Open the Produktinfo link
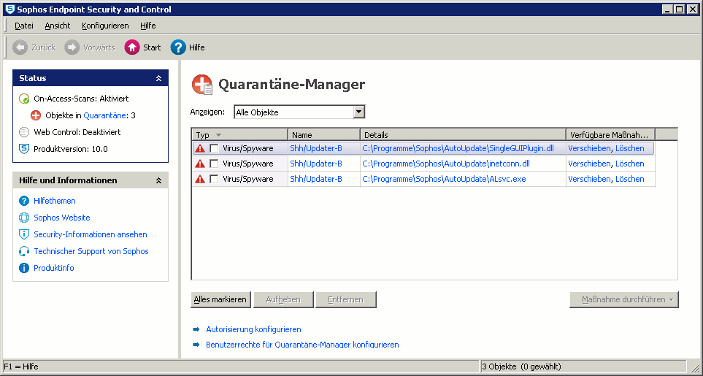This screenshot has width=703, height=376. point(54,268)
